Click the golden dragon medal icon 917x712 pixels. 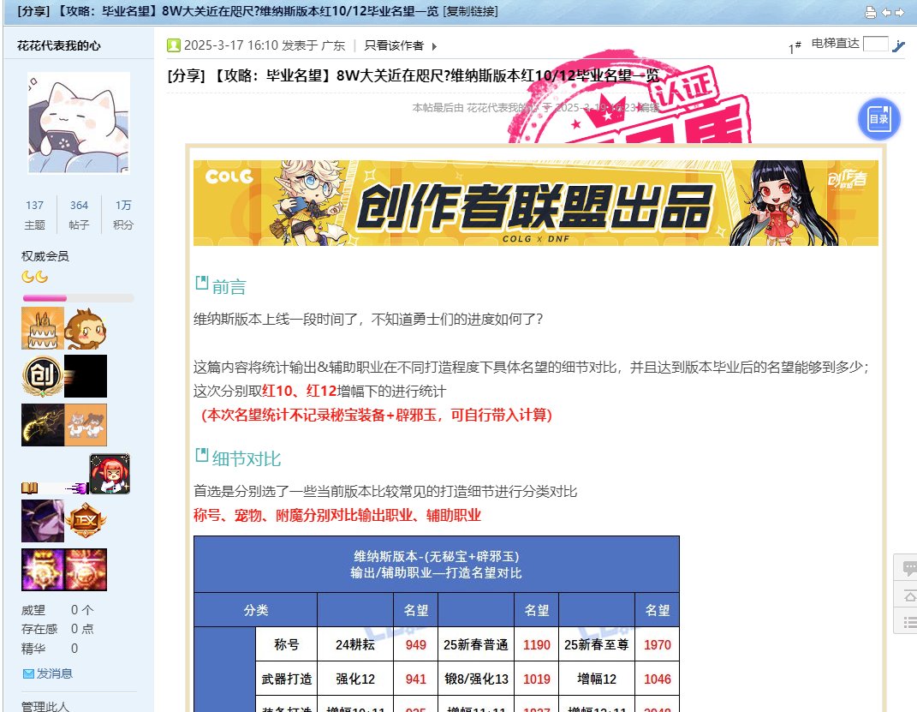pyautogui.click(x=43, y=425)
